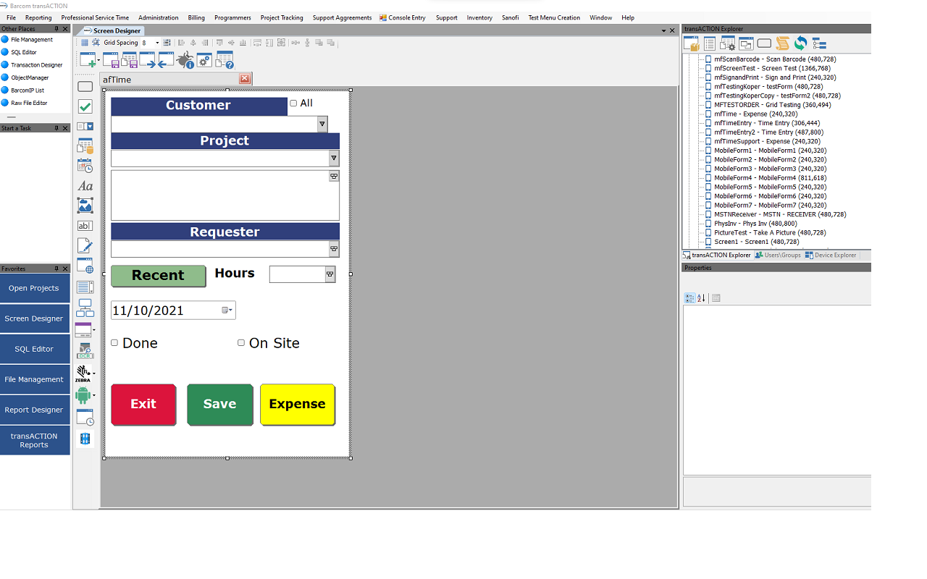
Task: Open the Reporting menu
Action: pos(38,17)
